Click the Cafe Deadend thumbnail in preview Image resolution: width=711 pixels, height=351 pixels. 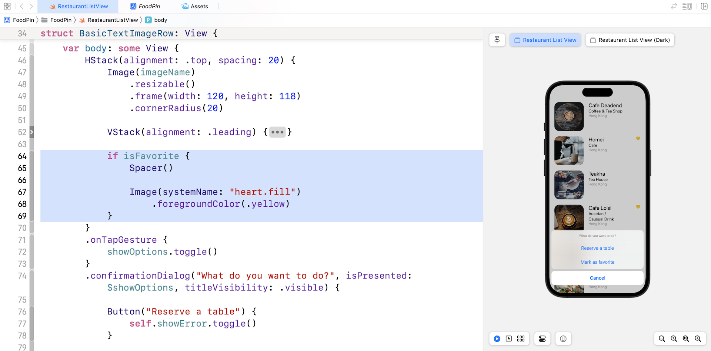pos(569,117)
